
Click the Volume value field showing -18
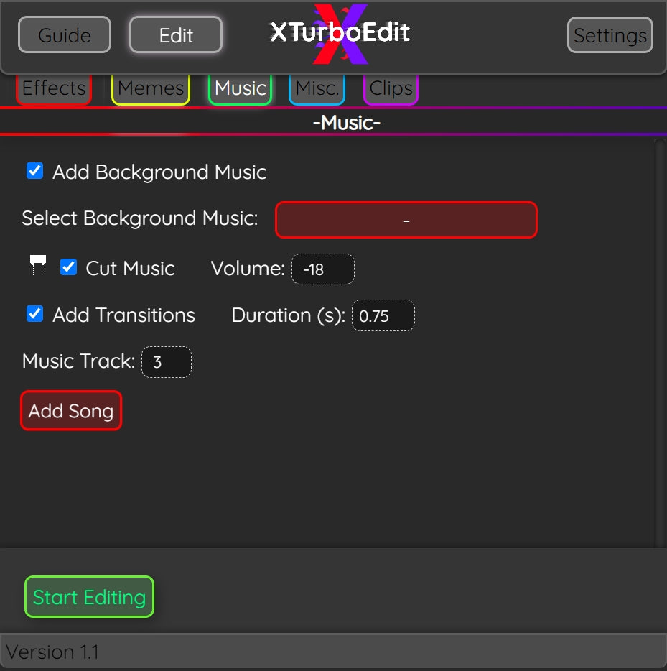click(323, 269)
